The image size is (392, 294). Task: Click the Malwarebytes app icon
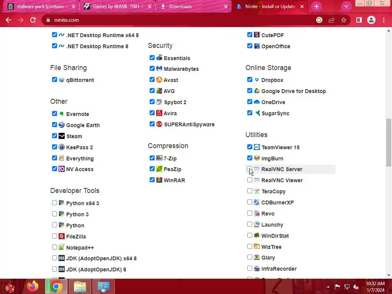159,69
